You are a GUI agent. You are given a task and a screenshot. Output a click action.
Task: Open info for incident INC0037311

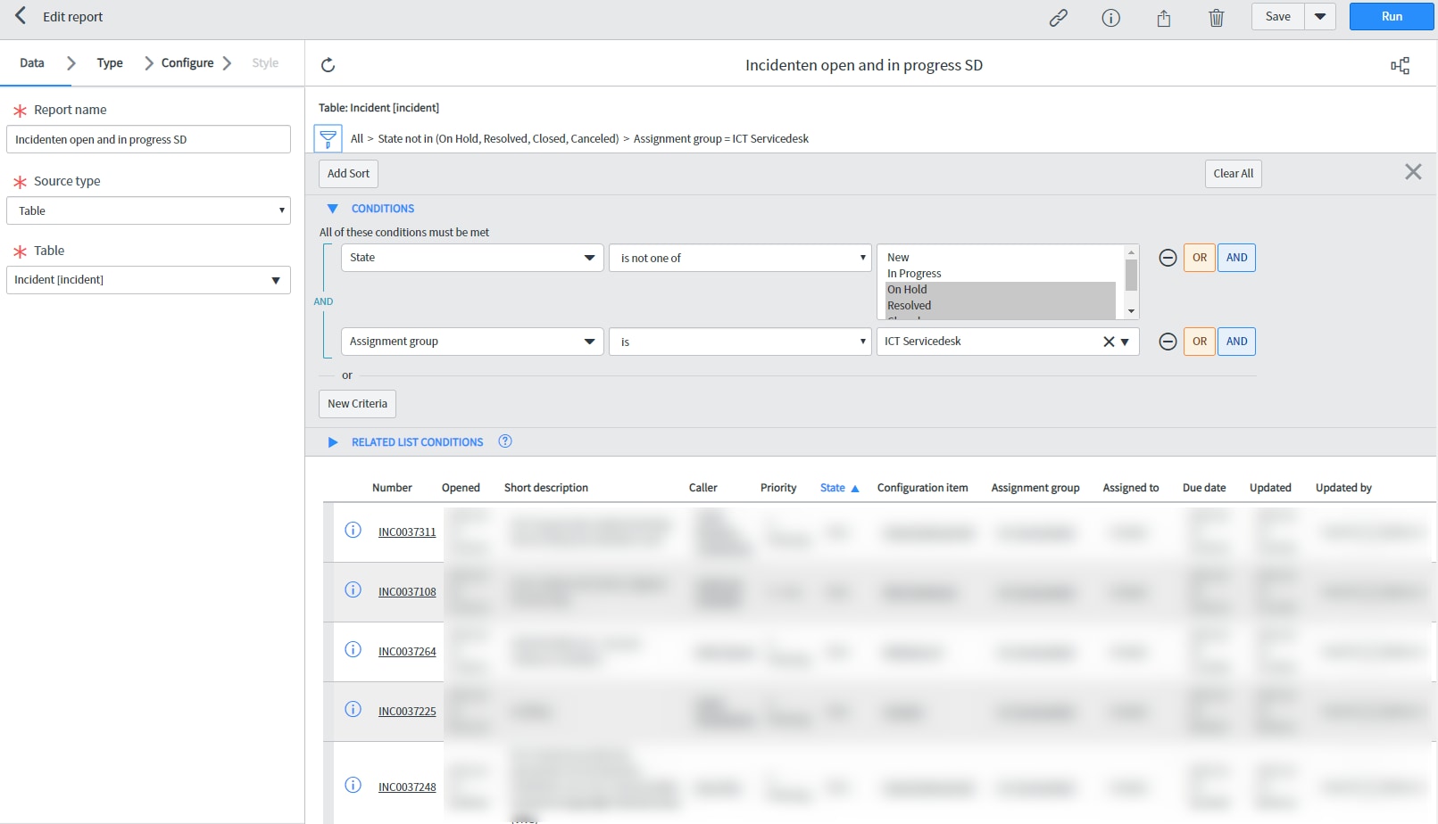click(x=353, y=531)
